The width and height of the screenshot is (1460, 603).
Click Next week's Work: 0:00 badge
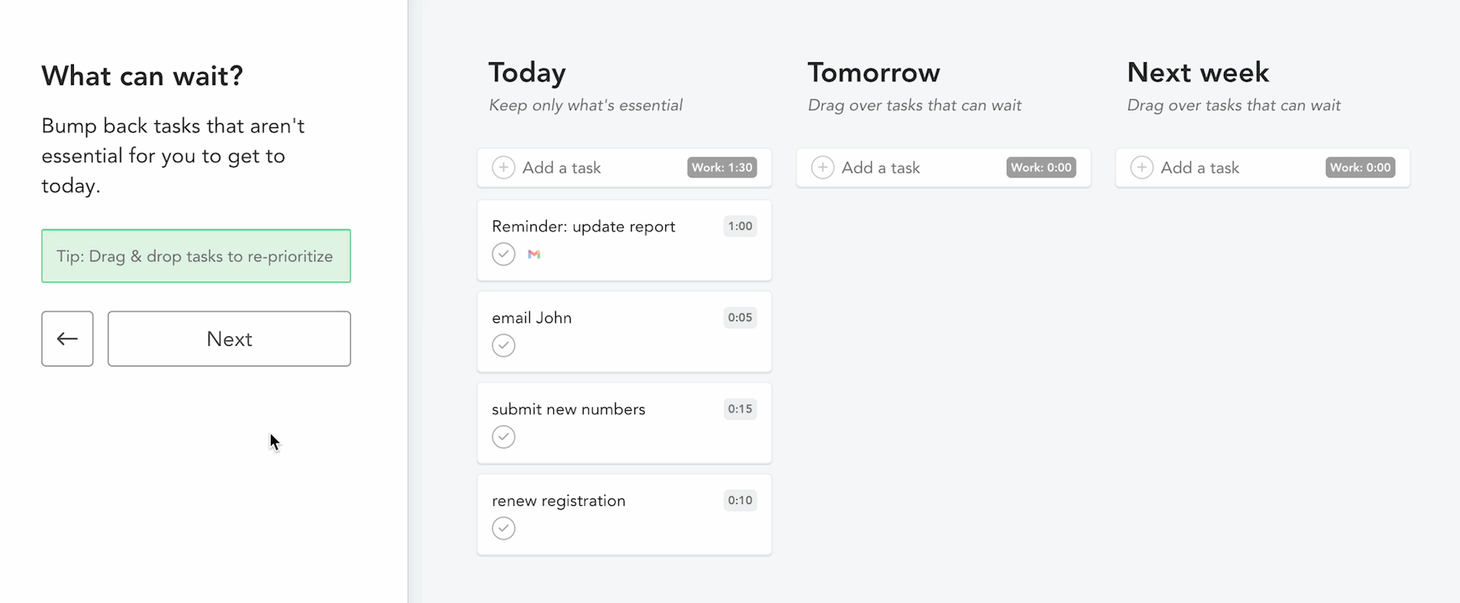[x=1359, y=167]
